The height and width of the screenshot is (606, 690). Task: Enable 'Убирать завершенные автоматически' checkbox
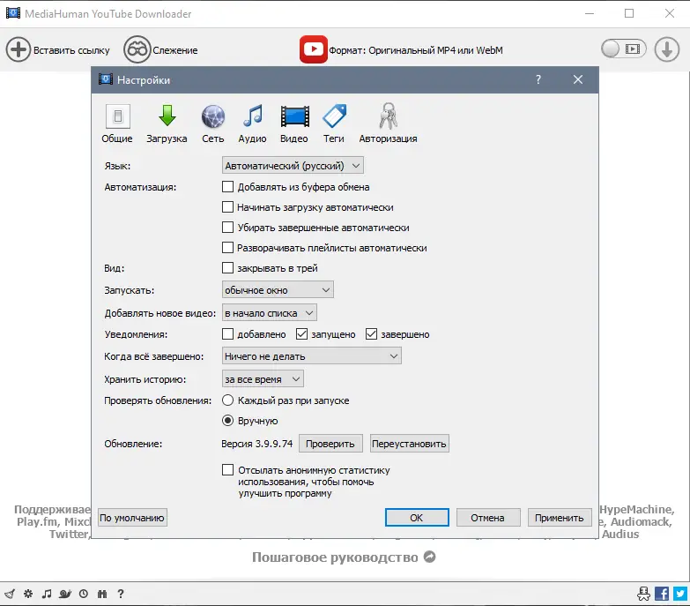227,228
